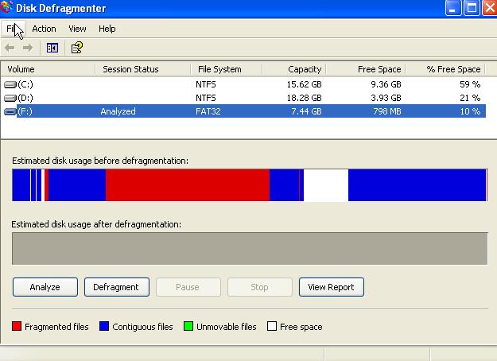
Task: Click the 59 % free space cell
Action: click(470, 84)
